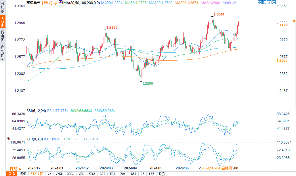This screenshot has width=296, height=176.
Task: Select the MACD indicator tab
Action: point(59,174)
